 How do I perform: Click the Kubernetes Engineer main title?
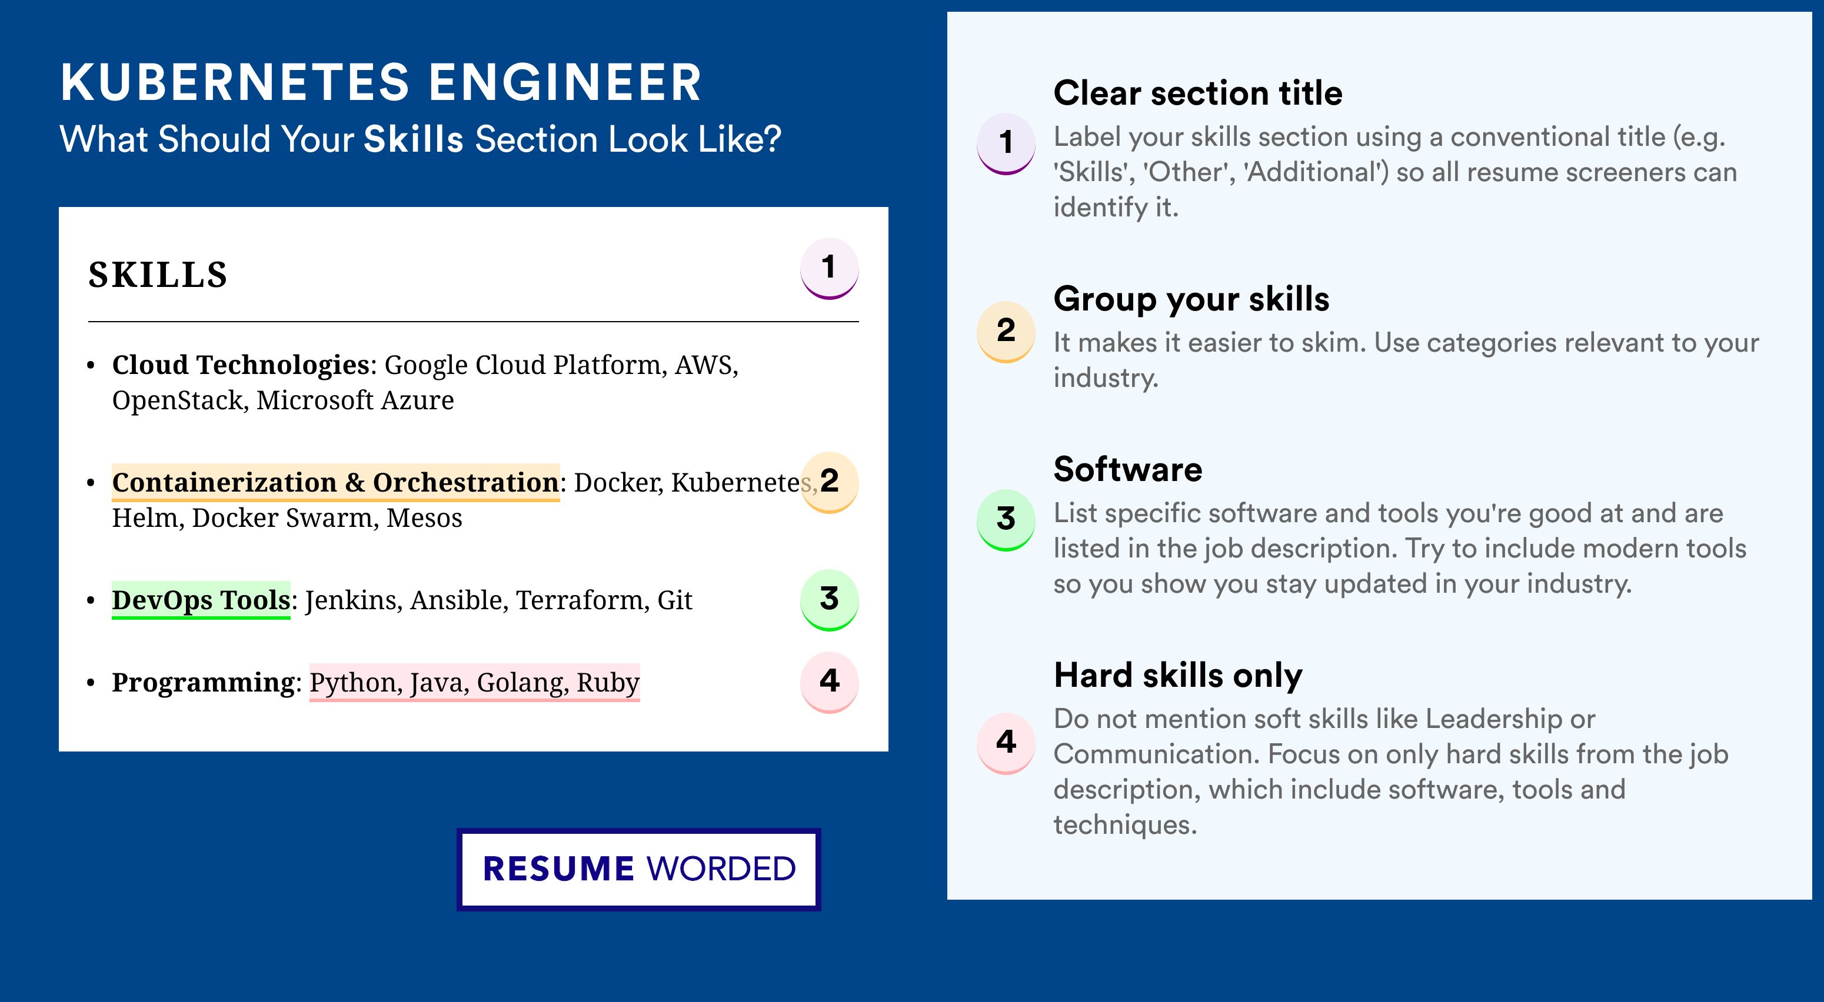coord(381,83)
